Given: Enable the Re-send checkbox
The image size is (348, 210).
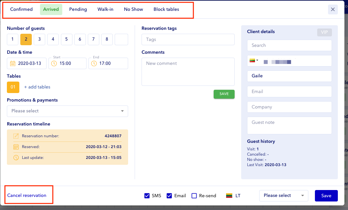Looking at the screenshot, I should pos(194,196).
